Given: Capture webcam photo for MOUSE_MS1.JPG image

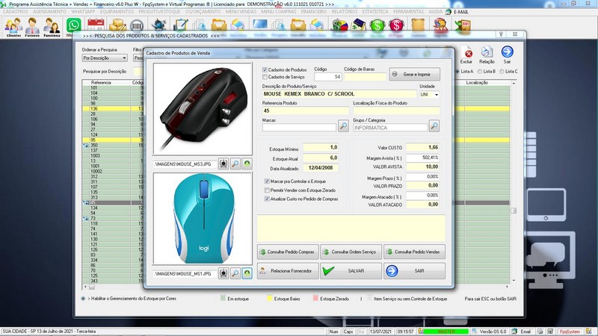Looking at the screenshot, I should [x=224, y=273].
